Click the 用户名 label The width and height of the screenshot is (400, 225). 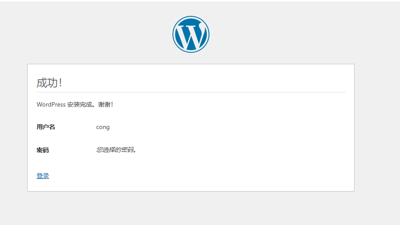(46, 127)
